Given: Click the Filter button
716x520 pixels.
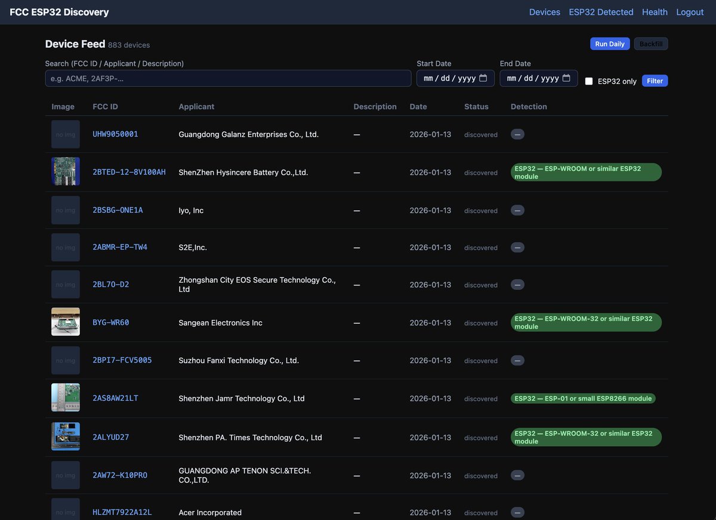Looking at the screenshot, I should tap(655, 81).
